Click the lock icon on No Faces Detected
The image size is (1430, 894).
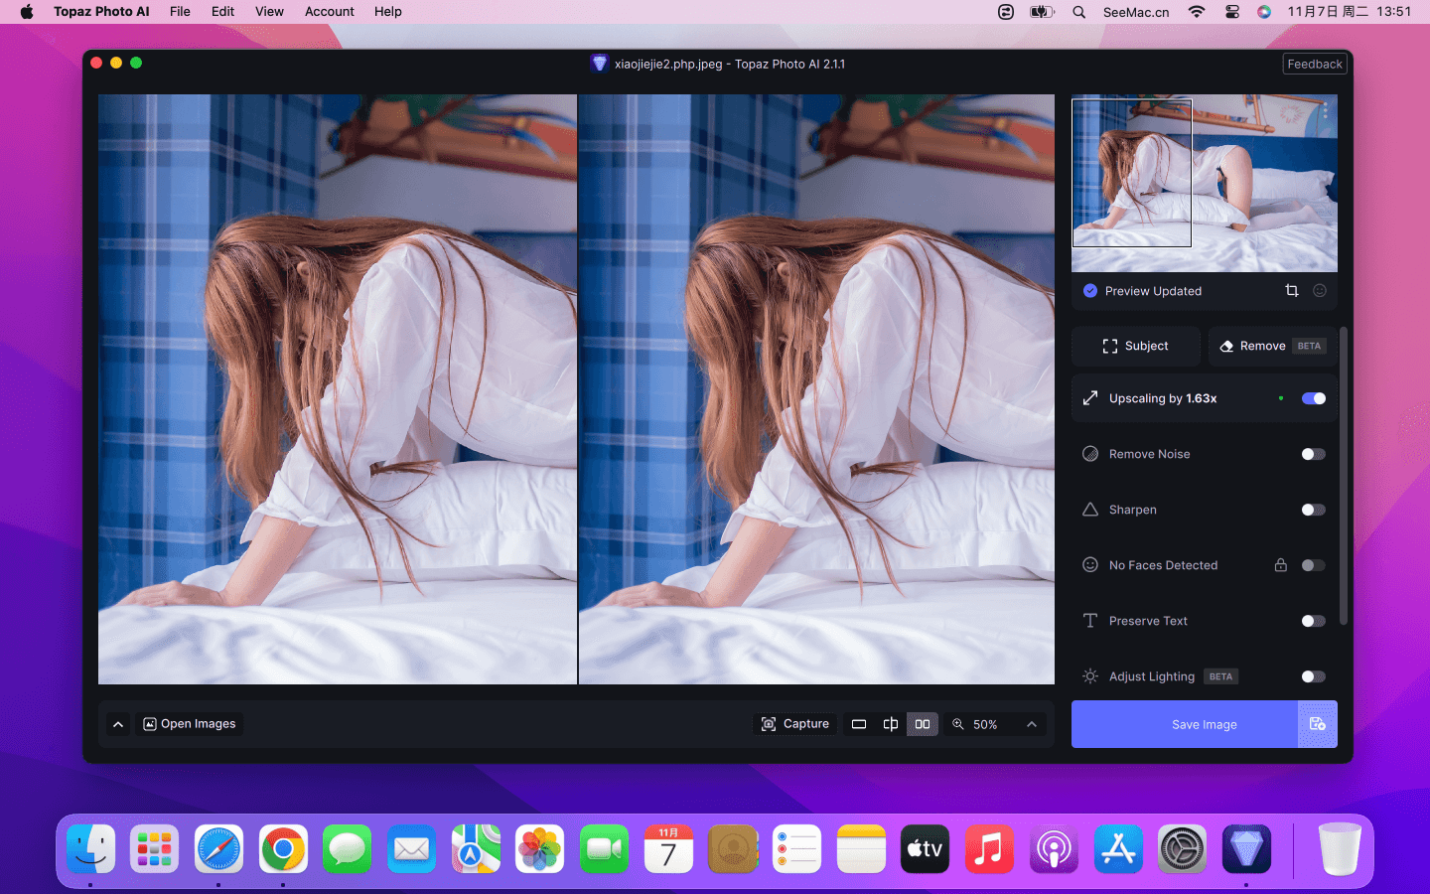[x=1281, y=565]
